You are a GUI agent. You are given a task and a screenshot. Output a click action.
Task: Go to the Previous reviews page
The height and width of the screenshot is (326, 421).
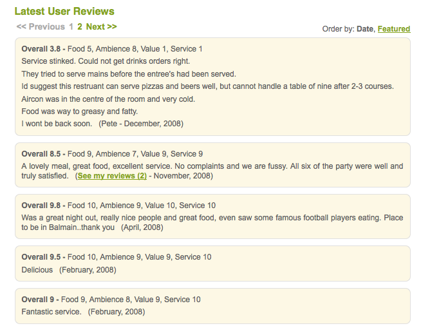[x=41, y=26]
